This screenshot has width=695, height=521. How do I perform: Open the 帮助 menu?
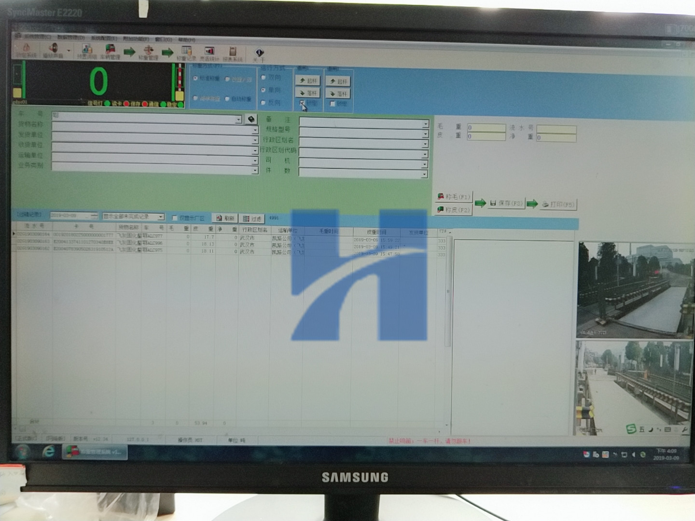(186, 40)
